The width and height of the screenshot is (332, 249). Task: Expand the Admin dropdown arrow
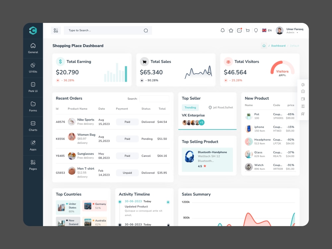click(x=297, y=33)
